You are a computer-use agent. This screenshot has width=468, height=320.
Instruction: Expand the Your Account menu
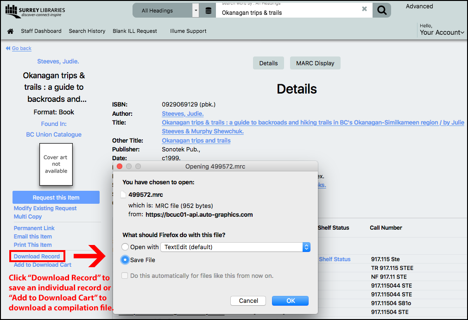(x=442, y=32)
